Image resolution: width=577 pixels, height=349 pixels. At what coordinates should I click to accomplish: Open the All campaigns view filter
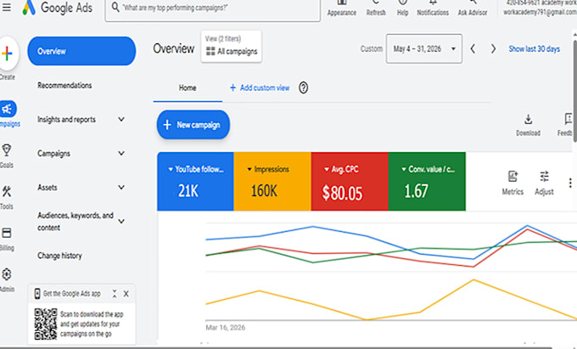pyautogui.click(x=231, y=47)
